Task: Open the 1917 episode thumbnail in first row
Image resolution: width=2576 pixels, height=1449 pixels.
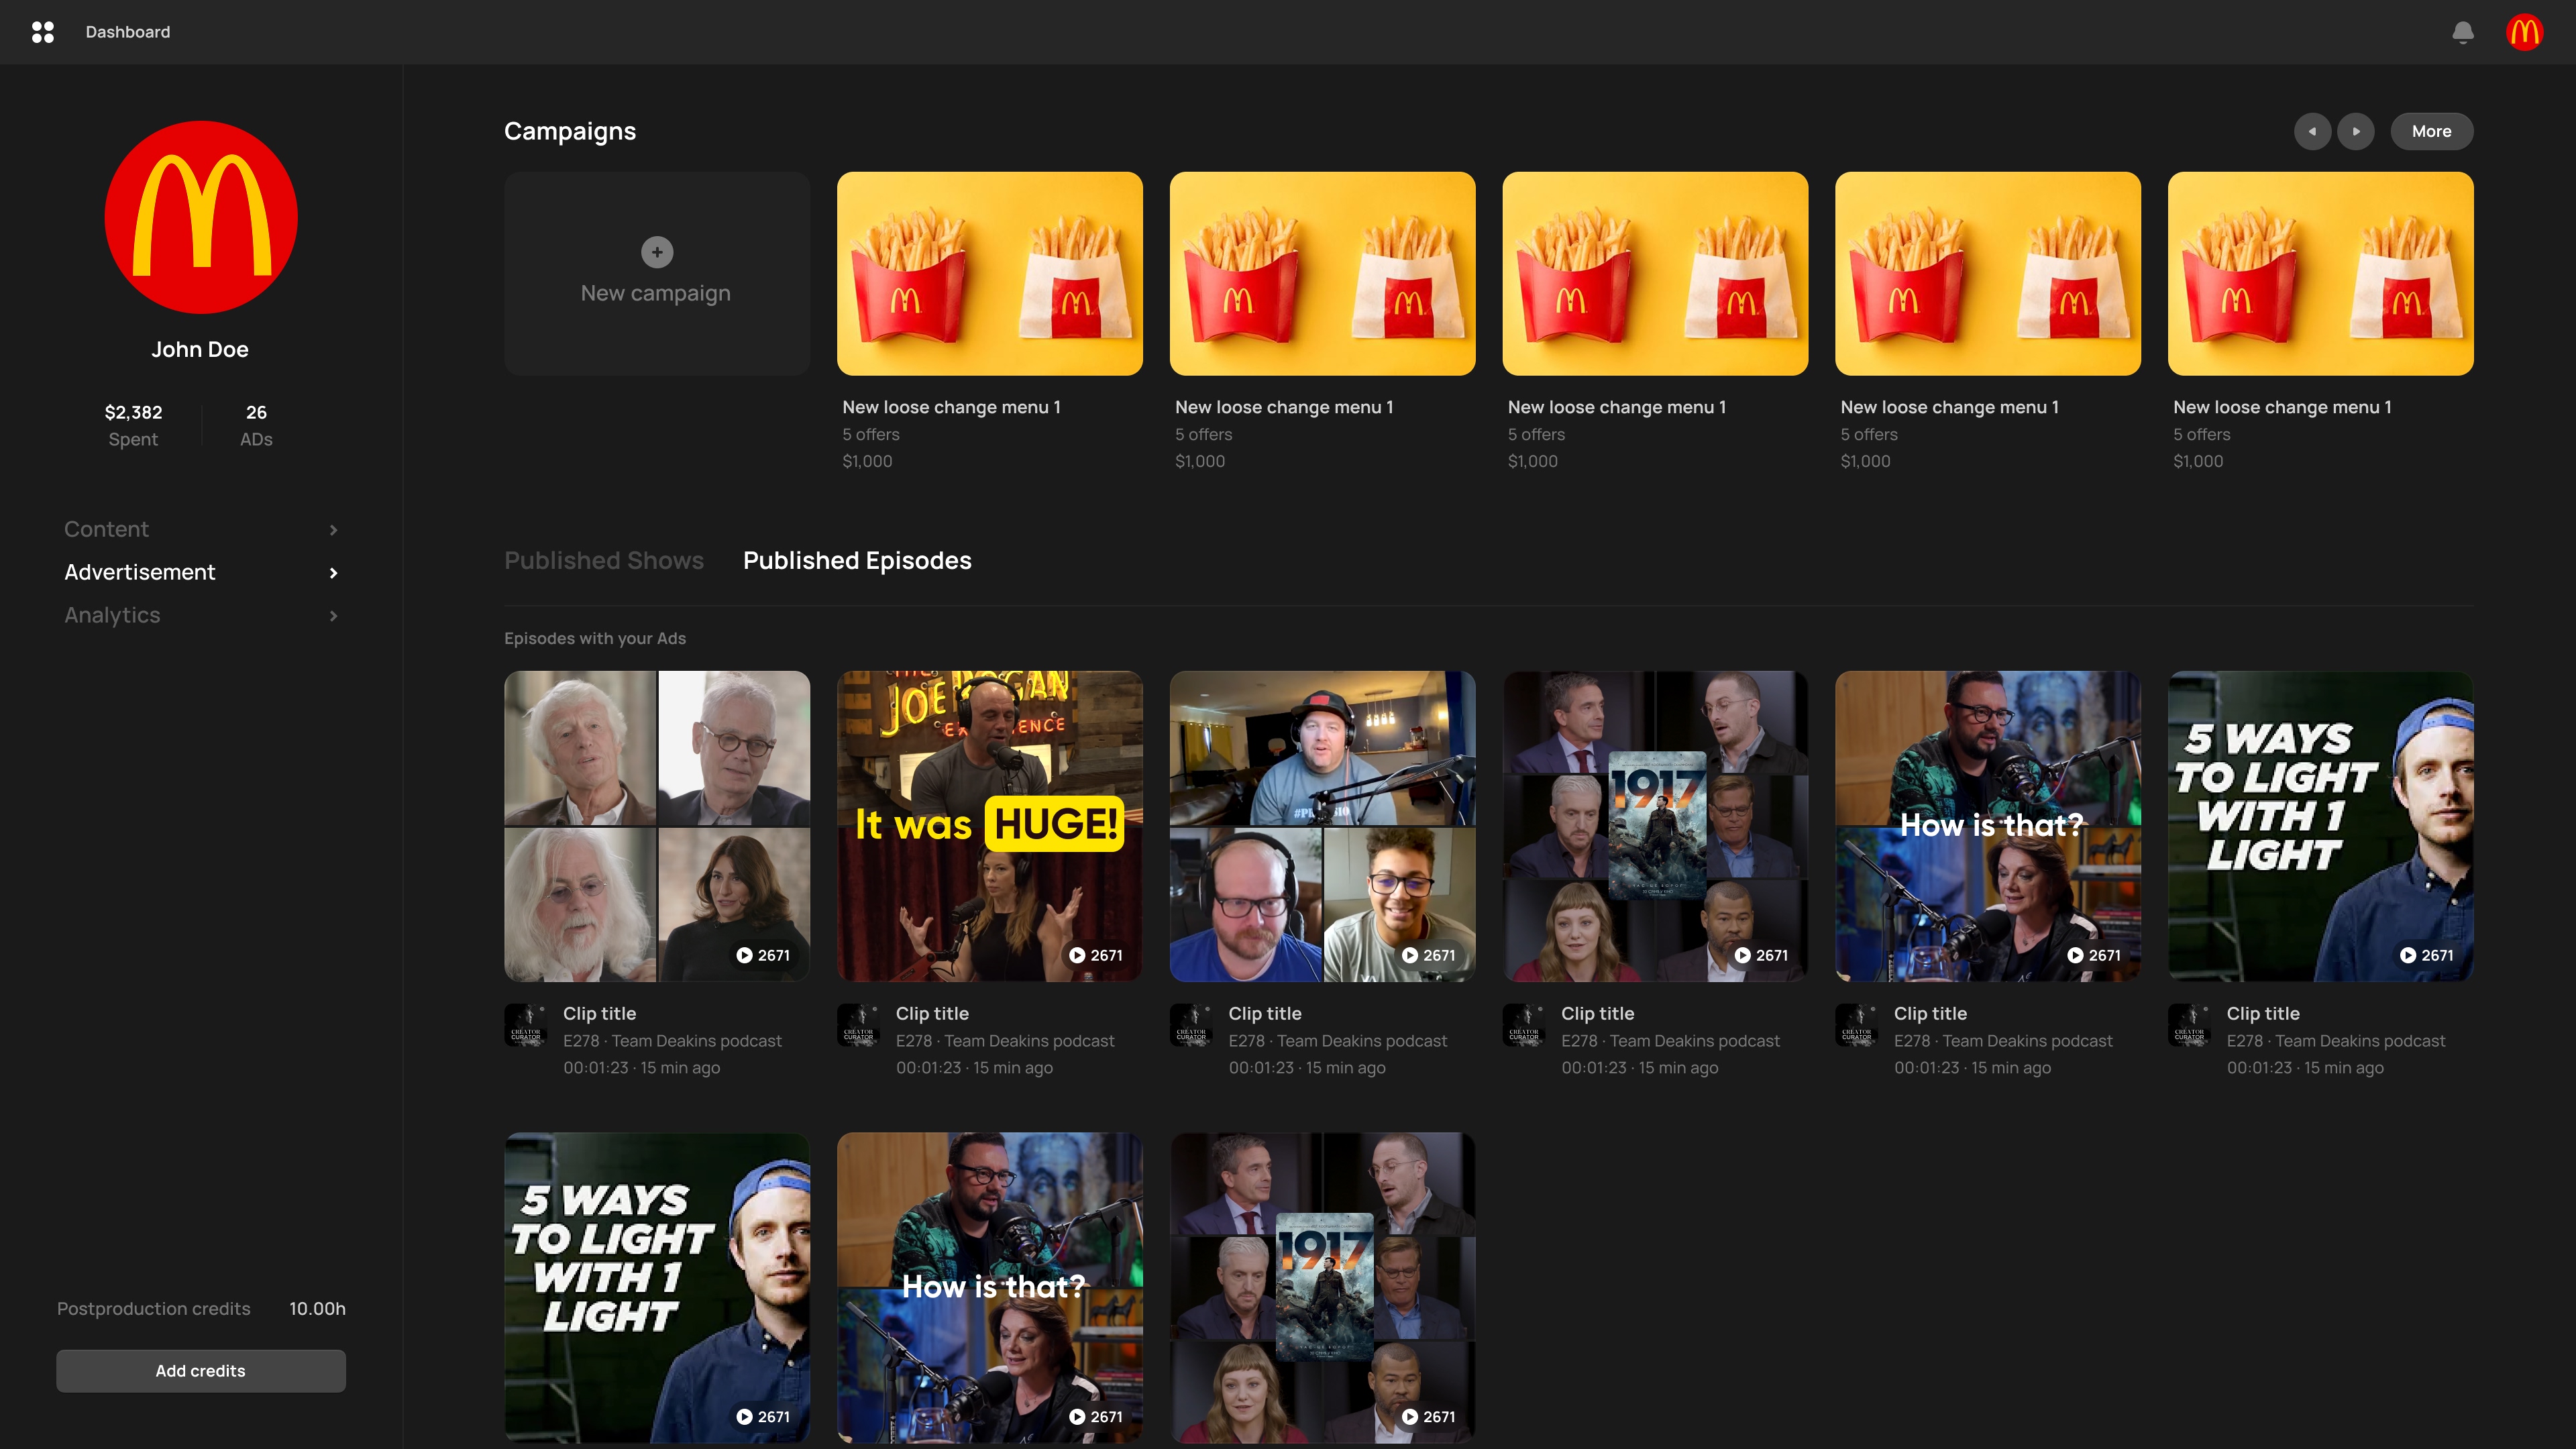Action: click(1655, 825)
